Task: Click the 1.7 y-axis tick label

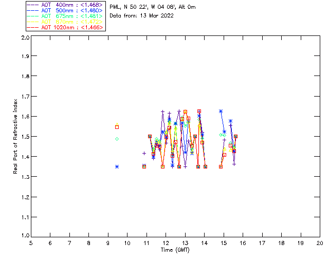Action: (x=25, y=96)
